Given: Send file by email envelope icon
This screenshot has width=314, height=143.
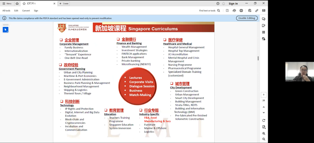Looking at the screenshot, I should [264, 11].
